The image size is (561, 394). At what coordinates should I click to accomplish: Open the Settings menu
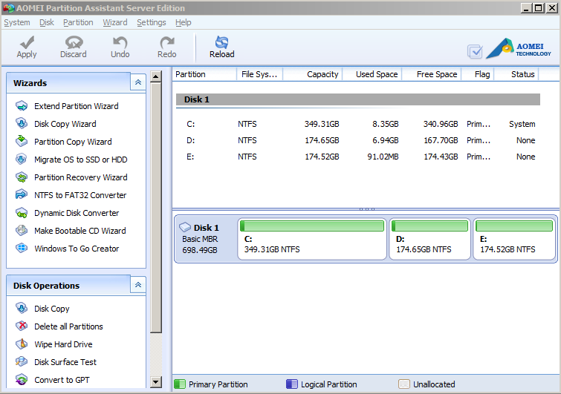point(152,22)
